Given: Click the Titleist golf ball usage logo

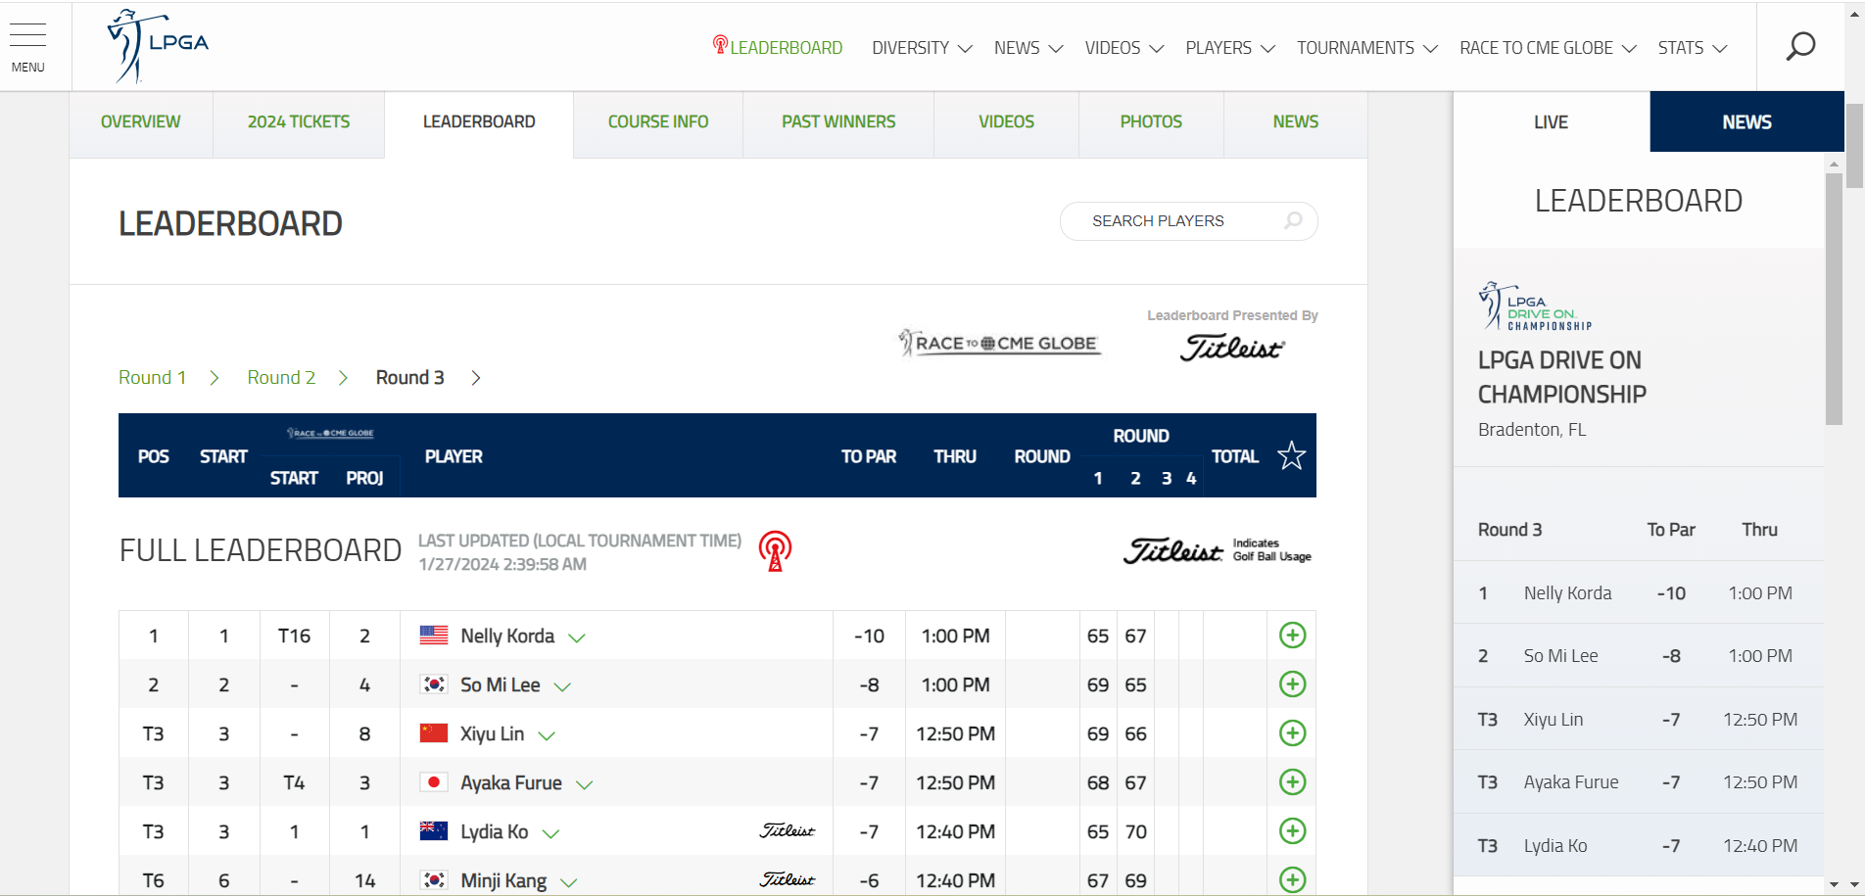Looking at the screenshot, I should point(1173,551).
